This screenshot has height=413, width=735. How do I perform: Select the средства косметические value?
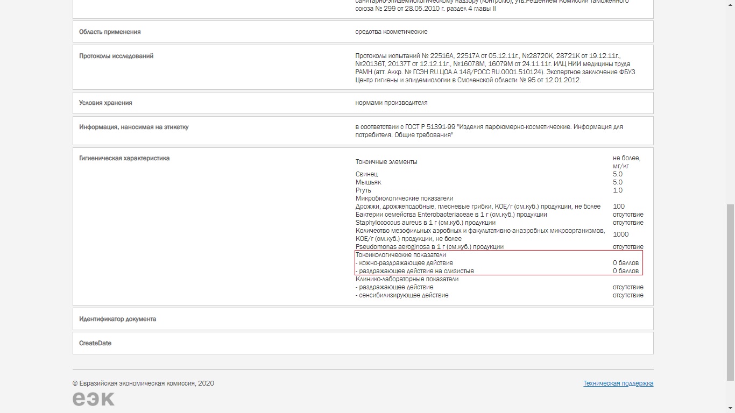391,32
